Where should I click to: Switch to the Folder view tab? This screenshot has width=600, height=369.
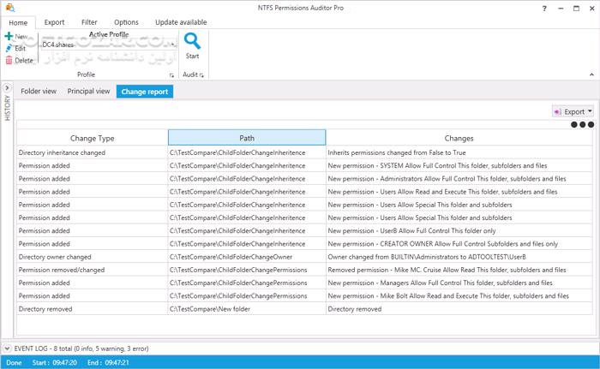(38, 91)
